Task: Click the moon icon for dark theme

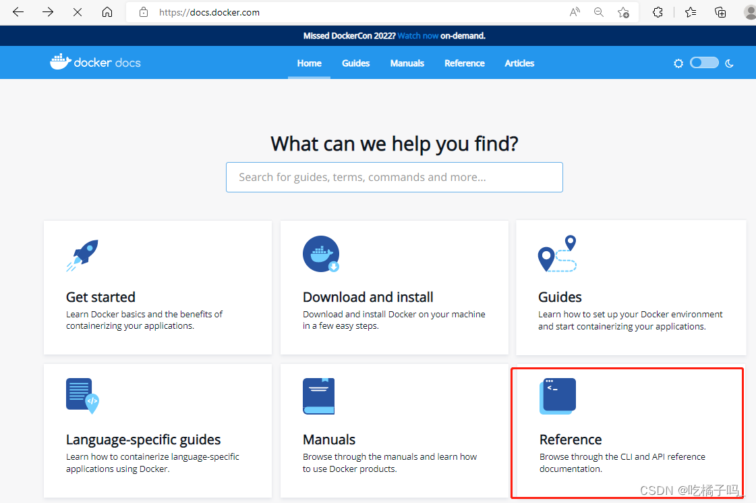Action: click(729, 63)
